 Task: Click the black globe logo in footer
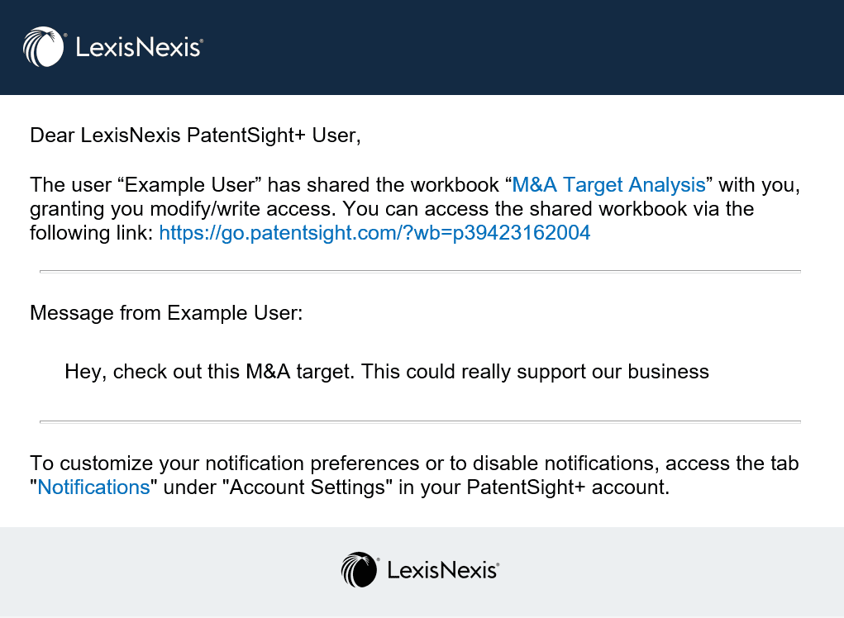coord(360,569)
